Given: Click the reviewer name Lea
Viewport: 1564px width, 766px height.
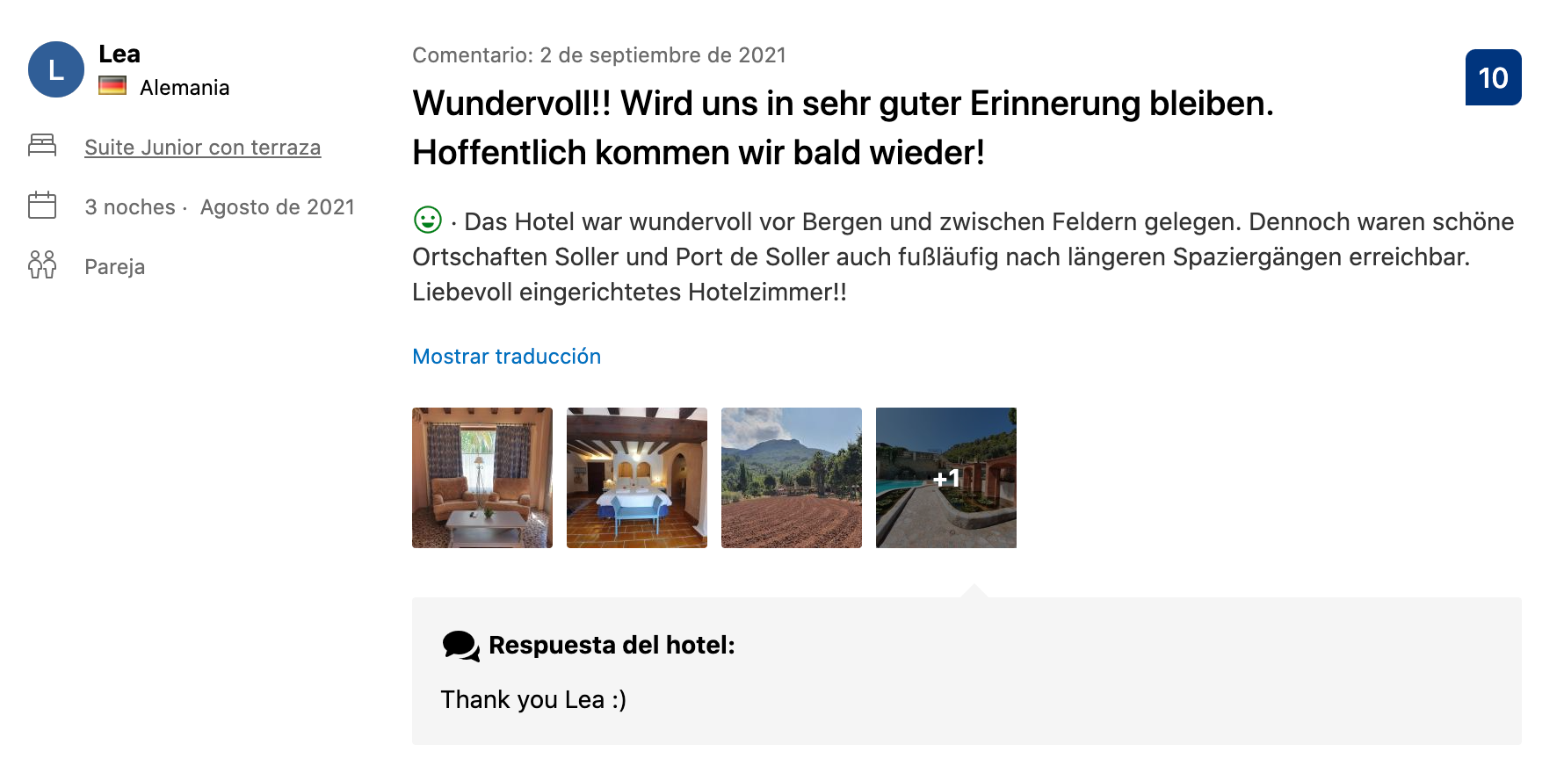Looking at the screenshot, I should tap(119, 54).
